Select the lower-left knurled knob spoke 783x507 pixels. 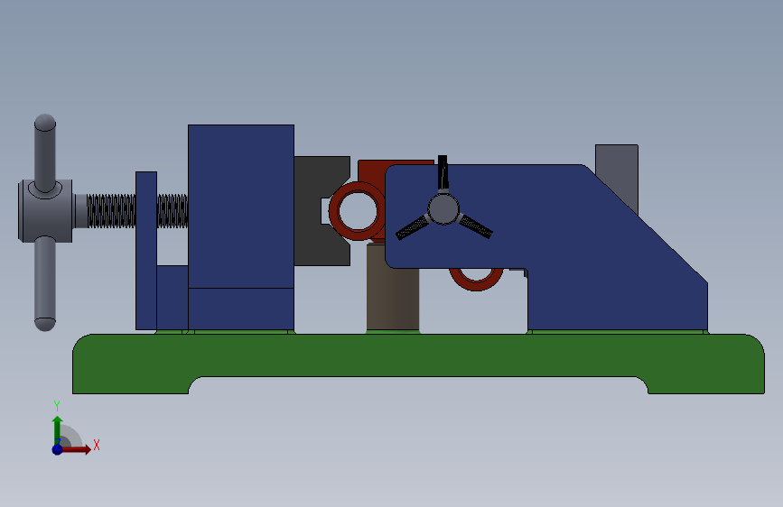click(x=413, y=227)
